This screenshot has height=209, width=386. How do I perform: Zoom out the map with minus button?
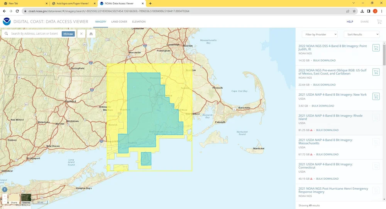[4, 201]
